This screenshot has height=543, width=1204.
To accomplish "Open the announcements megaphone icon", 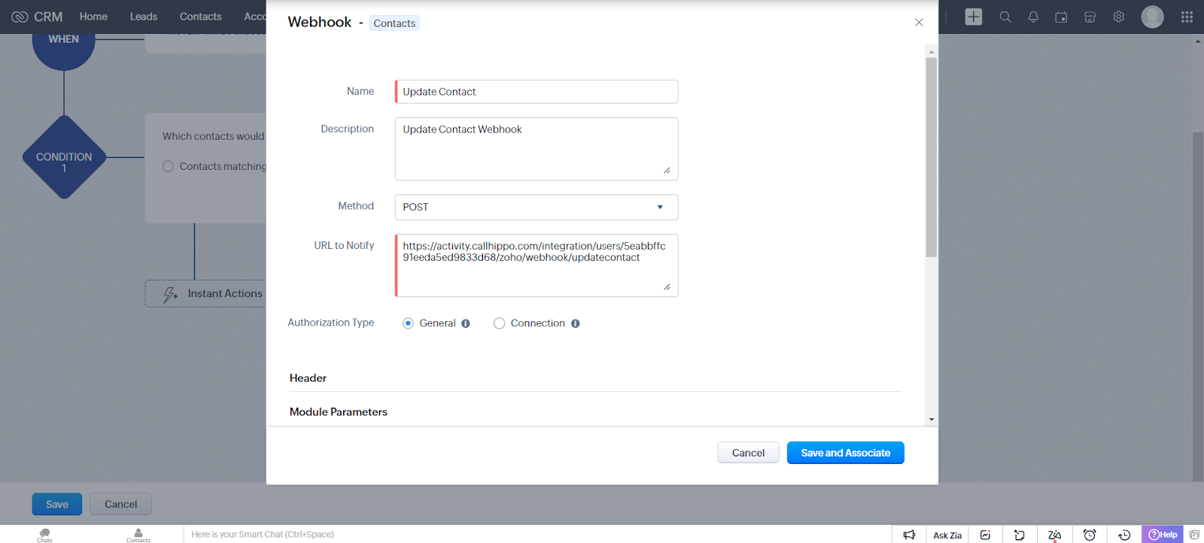I will click(909, 535).
